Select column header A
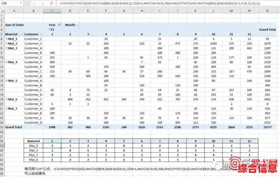 coord(14,11)
